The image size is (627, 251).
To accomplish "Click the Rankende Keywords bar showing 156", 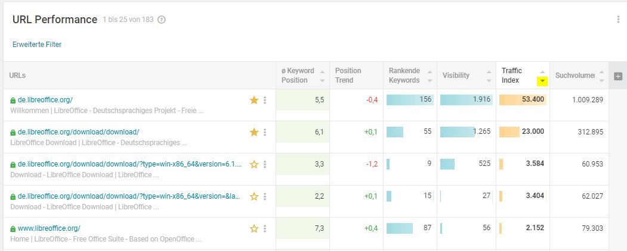I will tap(410, 99).
